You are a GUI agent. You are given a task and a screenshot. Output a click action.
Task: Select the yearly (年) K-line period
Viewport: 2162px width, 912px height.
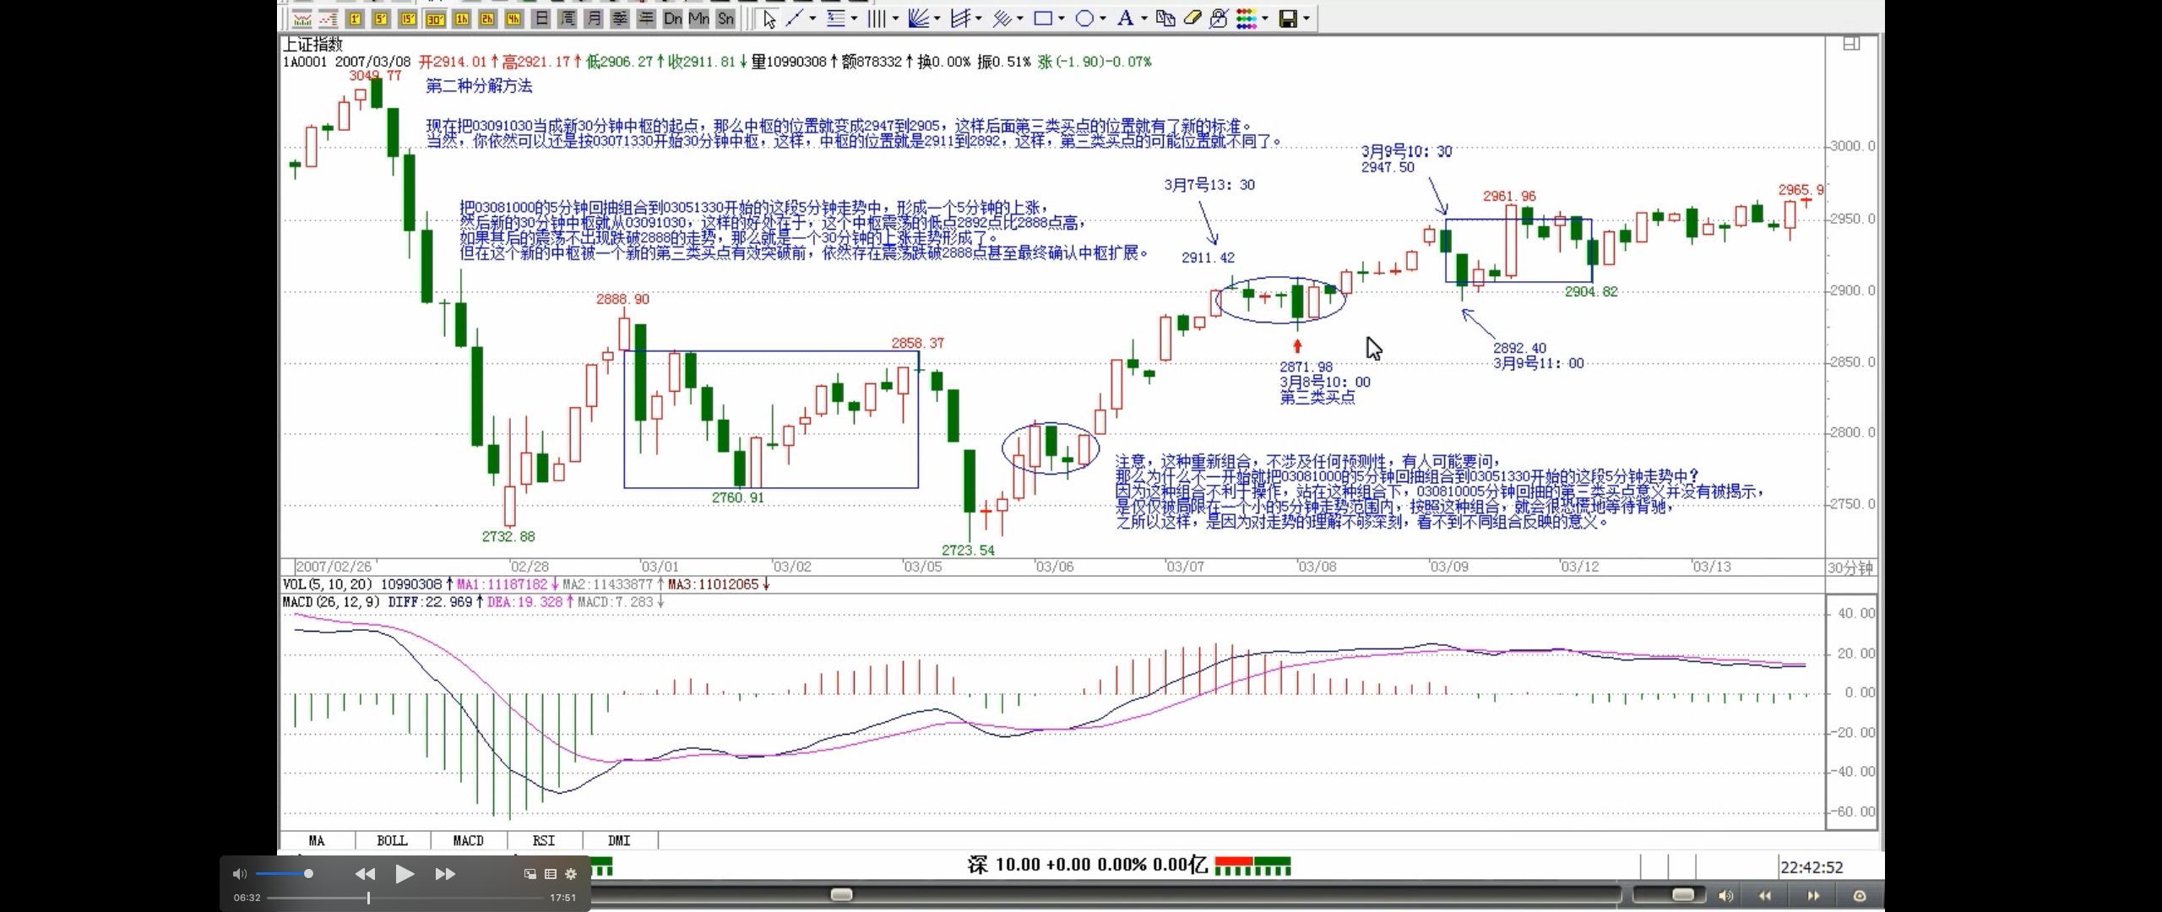click(646, 19)
